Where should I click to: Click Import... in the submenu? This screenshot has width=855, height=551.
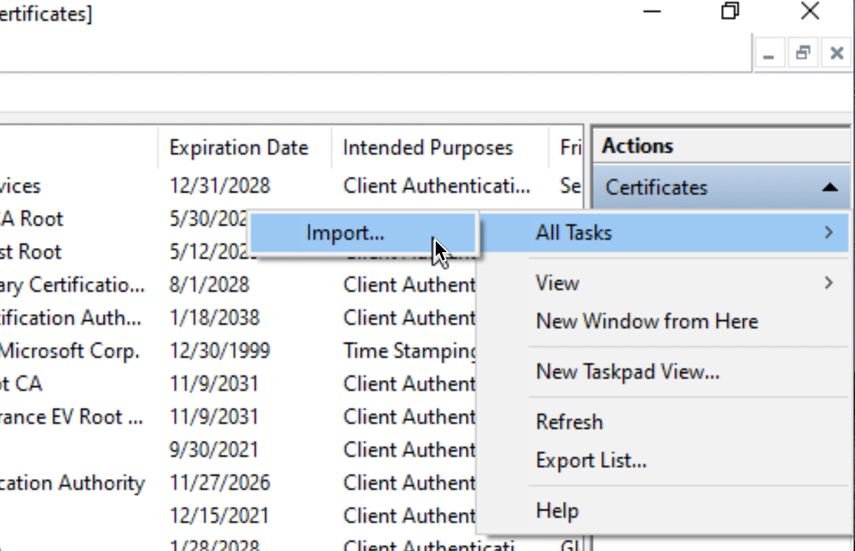click(345, 233)
